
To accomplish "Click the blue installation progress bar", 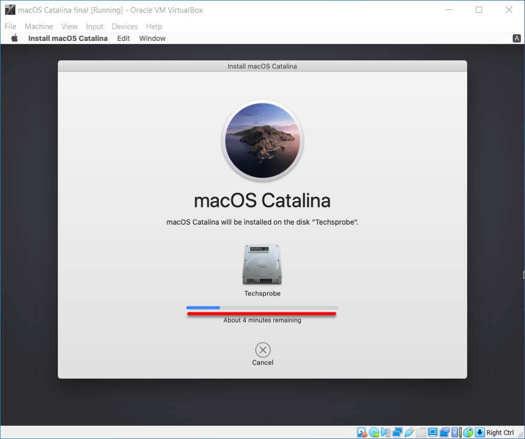I will 262,307.
